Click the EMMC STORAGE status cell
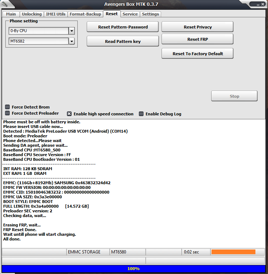 (88, 252)
